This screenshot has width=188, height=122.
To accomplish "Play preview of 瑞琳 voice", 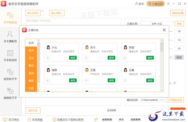I will coord(48,80).
